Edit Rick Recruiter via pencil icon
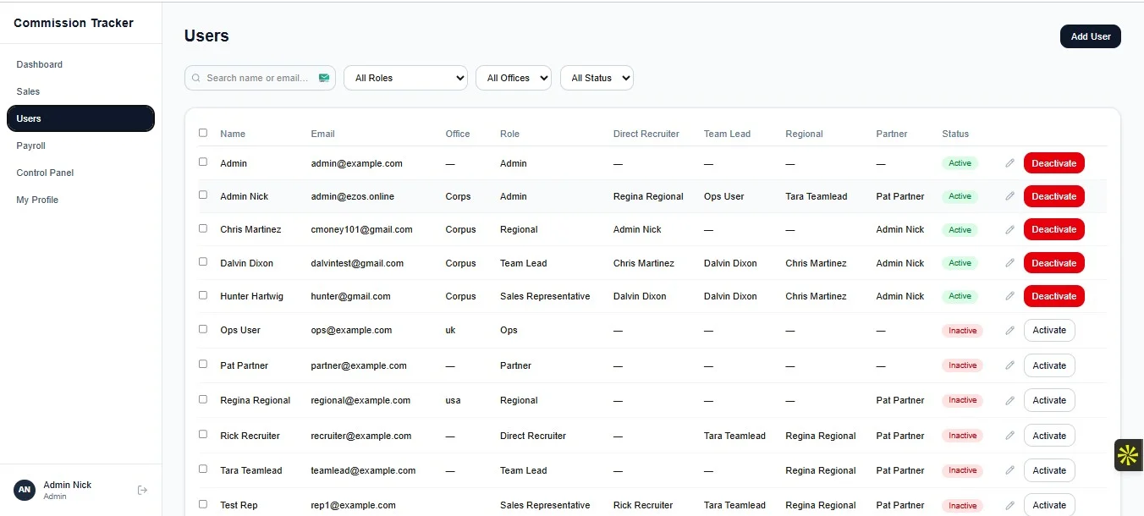Image resolution: width=1144 pixels, height=516 pixels. click(x=1009, y=436)
